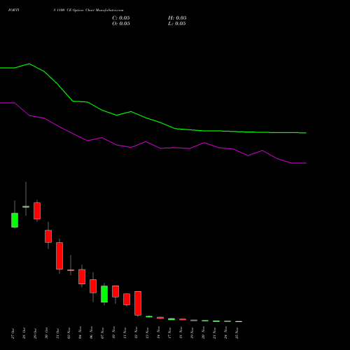Select the '28 Oct' date label
The image size is (350, 350).
click(24, 333)
